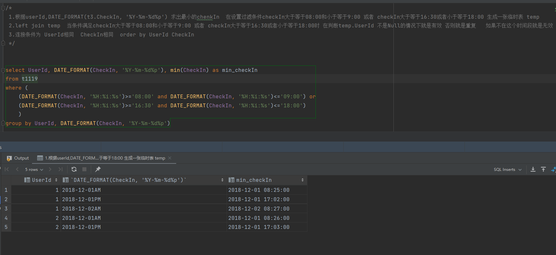This screenshot has height=255, width=556.
Task: Place cursor on table name t1119
Action: point(30,79)
